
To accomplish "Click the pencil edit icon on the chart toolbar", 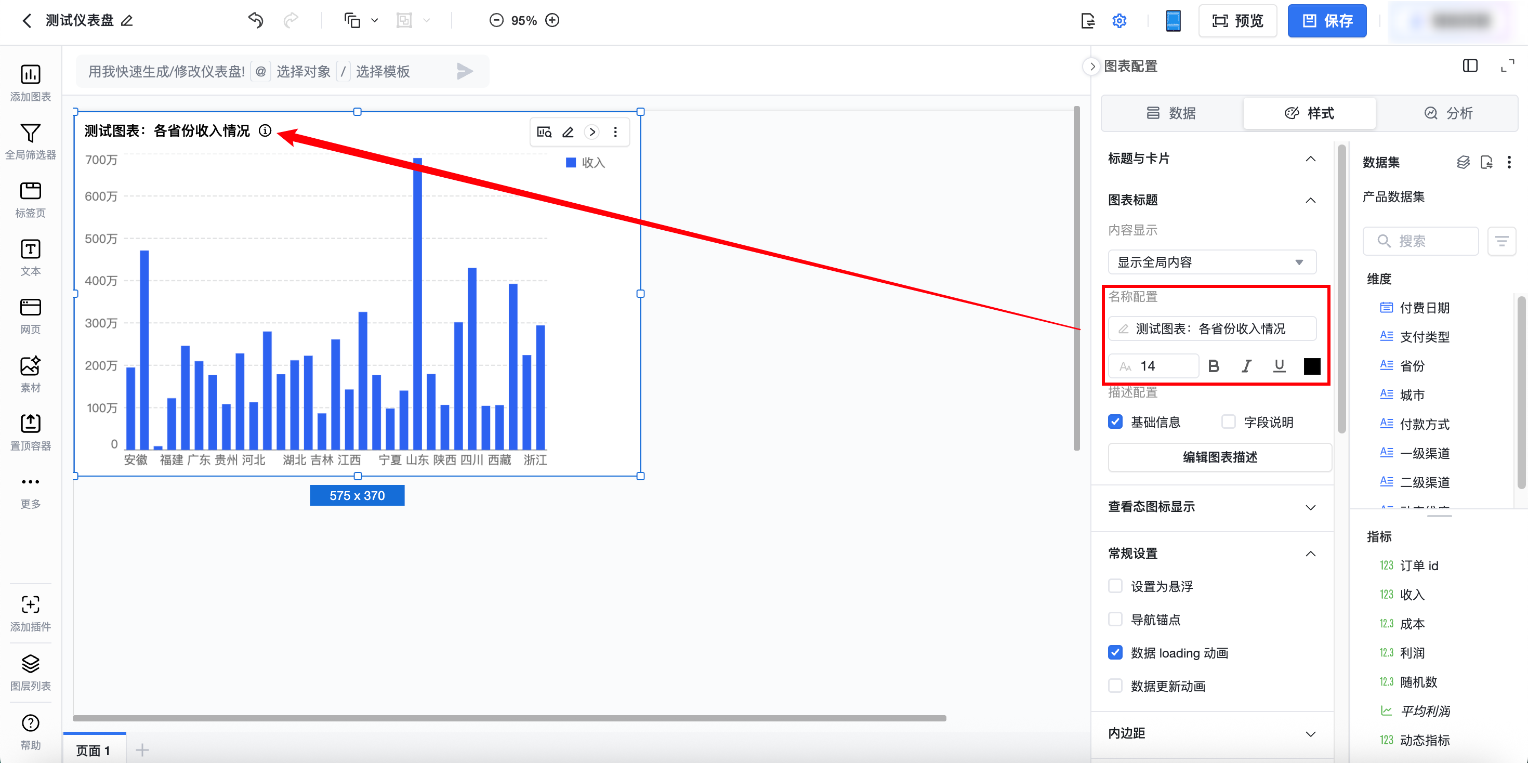I will tap(568, 133).
